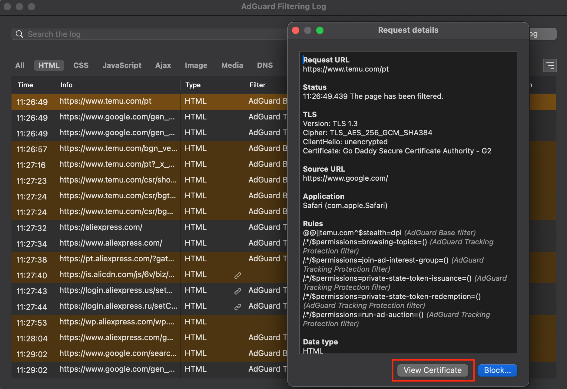Image resolution: width=567 pixels, height=389 pixels.
Task: Click the View Certificate button
Action: 433,370
